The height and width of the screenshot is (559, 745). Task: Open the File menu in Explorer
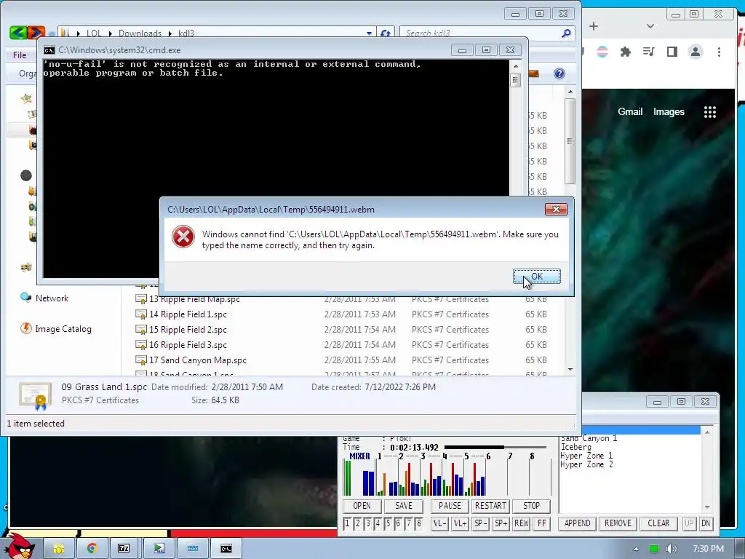tap(20, 55)
